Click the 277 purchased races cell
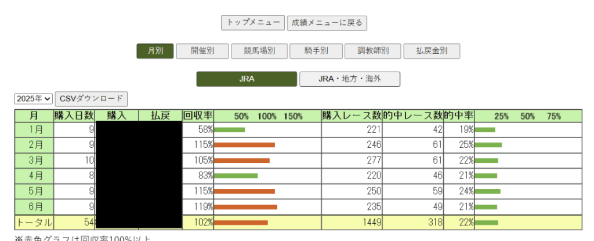594x241 pixels. pyautogui.click(x=352, y=161)
